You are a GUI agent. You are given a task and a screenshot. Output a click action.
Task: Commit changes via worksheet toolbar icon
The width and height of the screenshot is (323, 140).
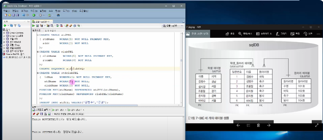(57, 25)
